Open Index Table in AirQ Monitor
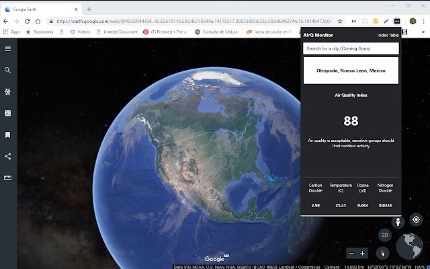The width and height of the screenshot is (430, 269). coord(388,35)
